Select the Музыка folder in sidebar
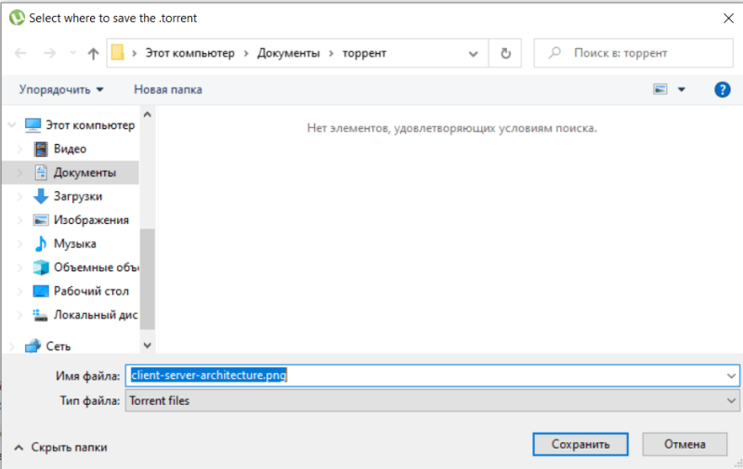743x469 pixels. point(74,243)
